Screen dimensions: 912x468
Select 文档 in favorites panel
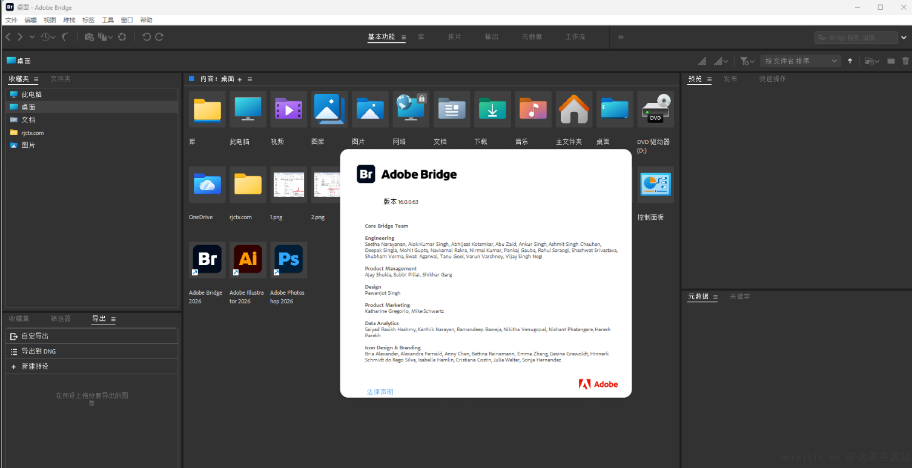[92, 120]
